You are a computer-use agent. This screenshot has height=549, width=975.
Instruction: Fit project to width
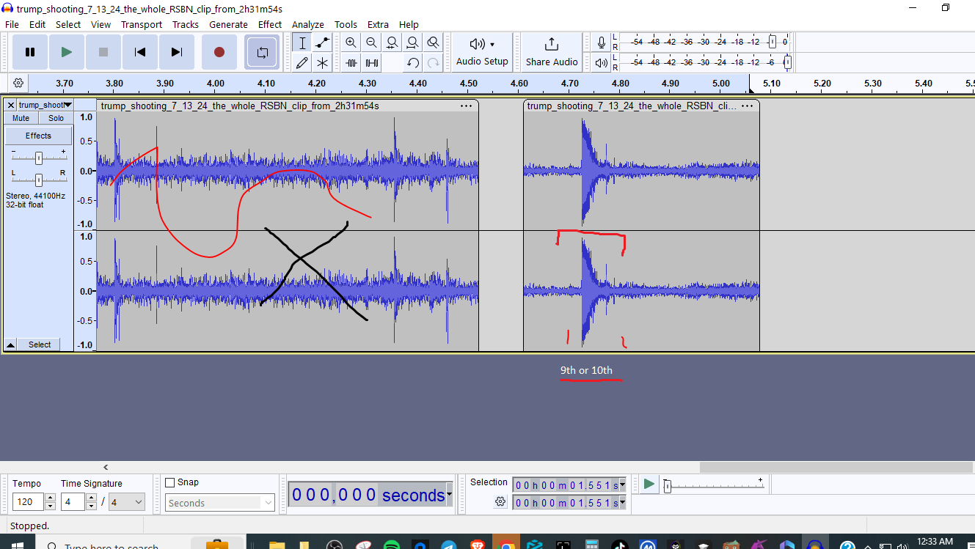tap(413, 43)
